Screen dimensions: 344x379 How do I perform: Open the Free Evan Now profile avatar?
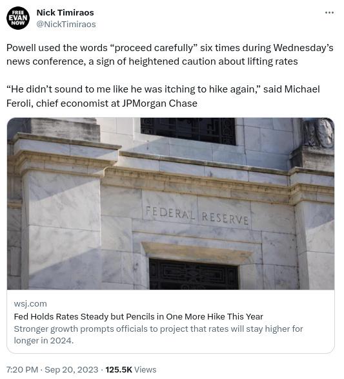tap(18, 18)
